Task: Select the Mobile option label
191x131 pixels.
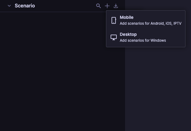Action: pos(127,18)
